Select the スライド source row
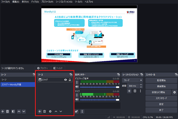Image resolution: width=178 pixels, height=119 pixels. click(x=55, y=80)
